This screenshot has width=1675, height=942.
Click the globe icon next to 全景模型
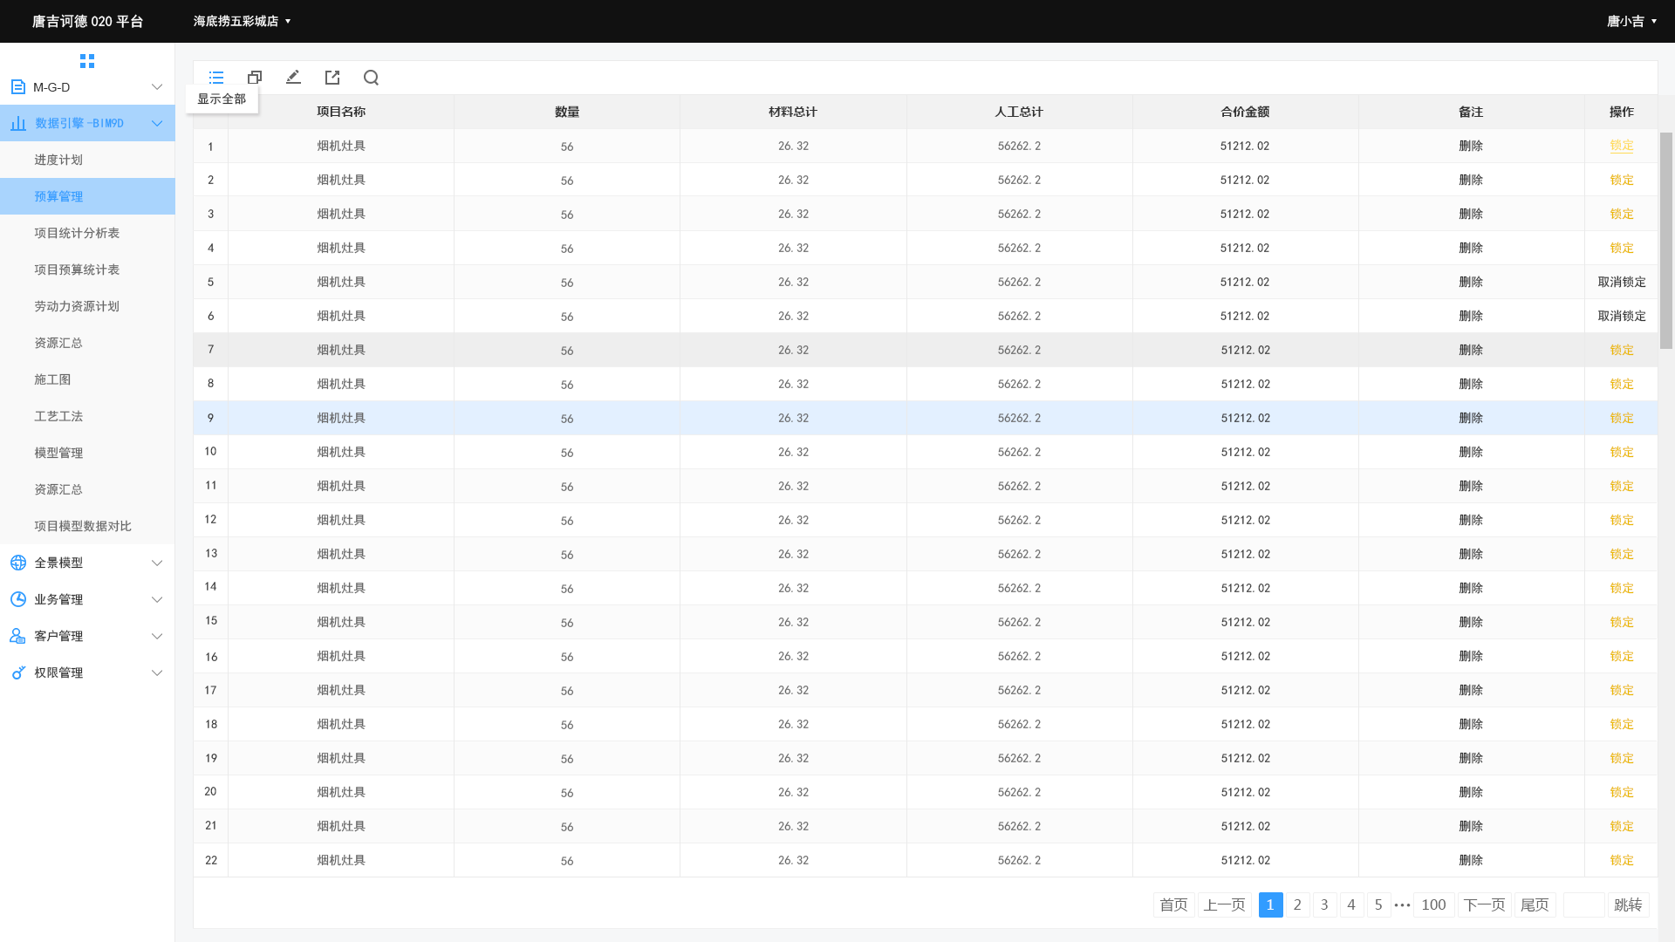(x=18, y=563)
